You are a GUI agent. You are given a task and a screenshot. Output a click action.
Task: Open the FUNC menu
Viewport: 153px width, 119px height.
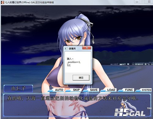[x=126, y=90]
